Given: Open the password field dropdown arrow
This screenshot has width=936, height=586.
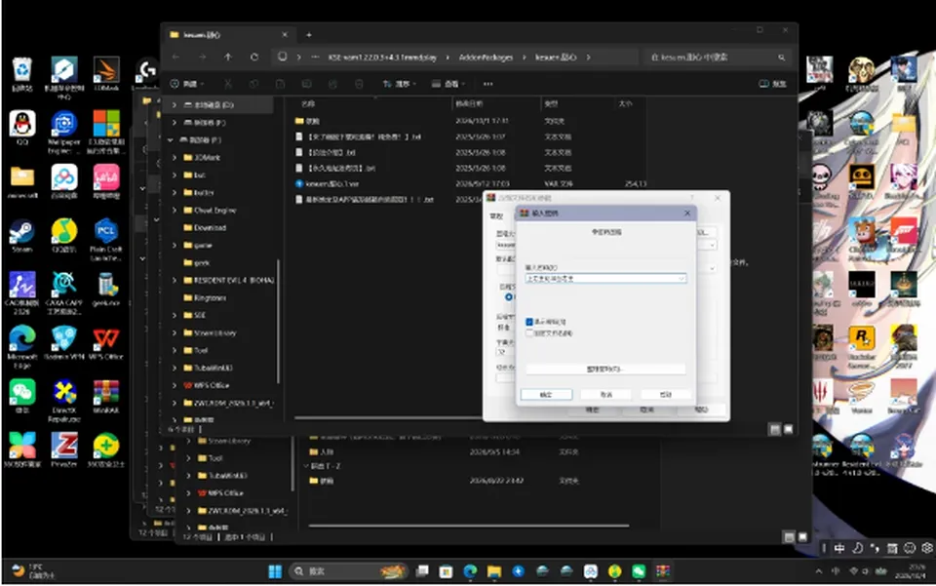Looking at the screenshot, I should click(682, 279).
